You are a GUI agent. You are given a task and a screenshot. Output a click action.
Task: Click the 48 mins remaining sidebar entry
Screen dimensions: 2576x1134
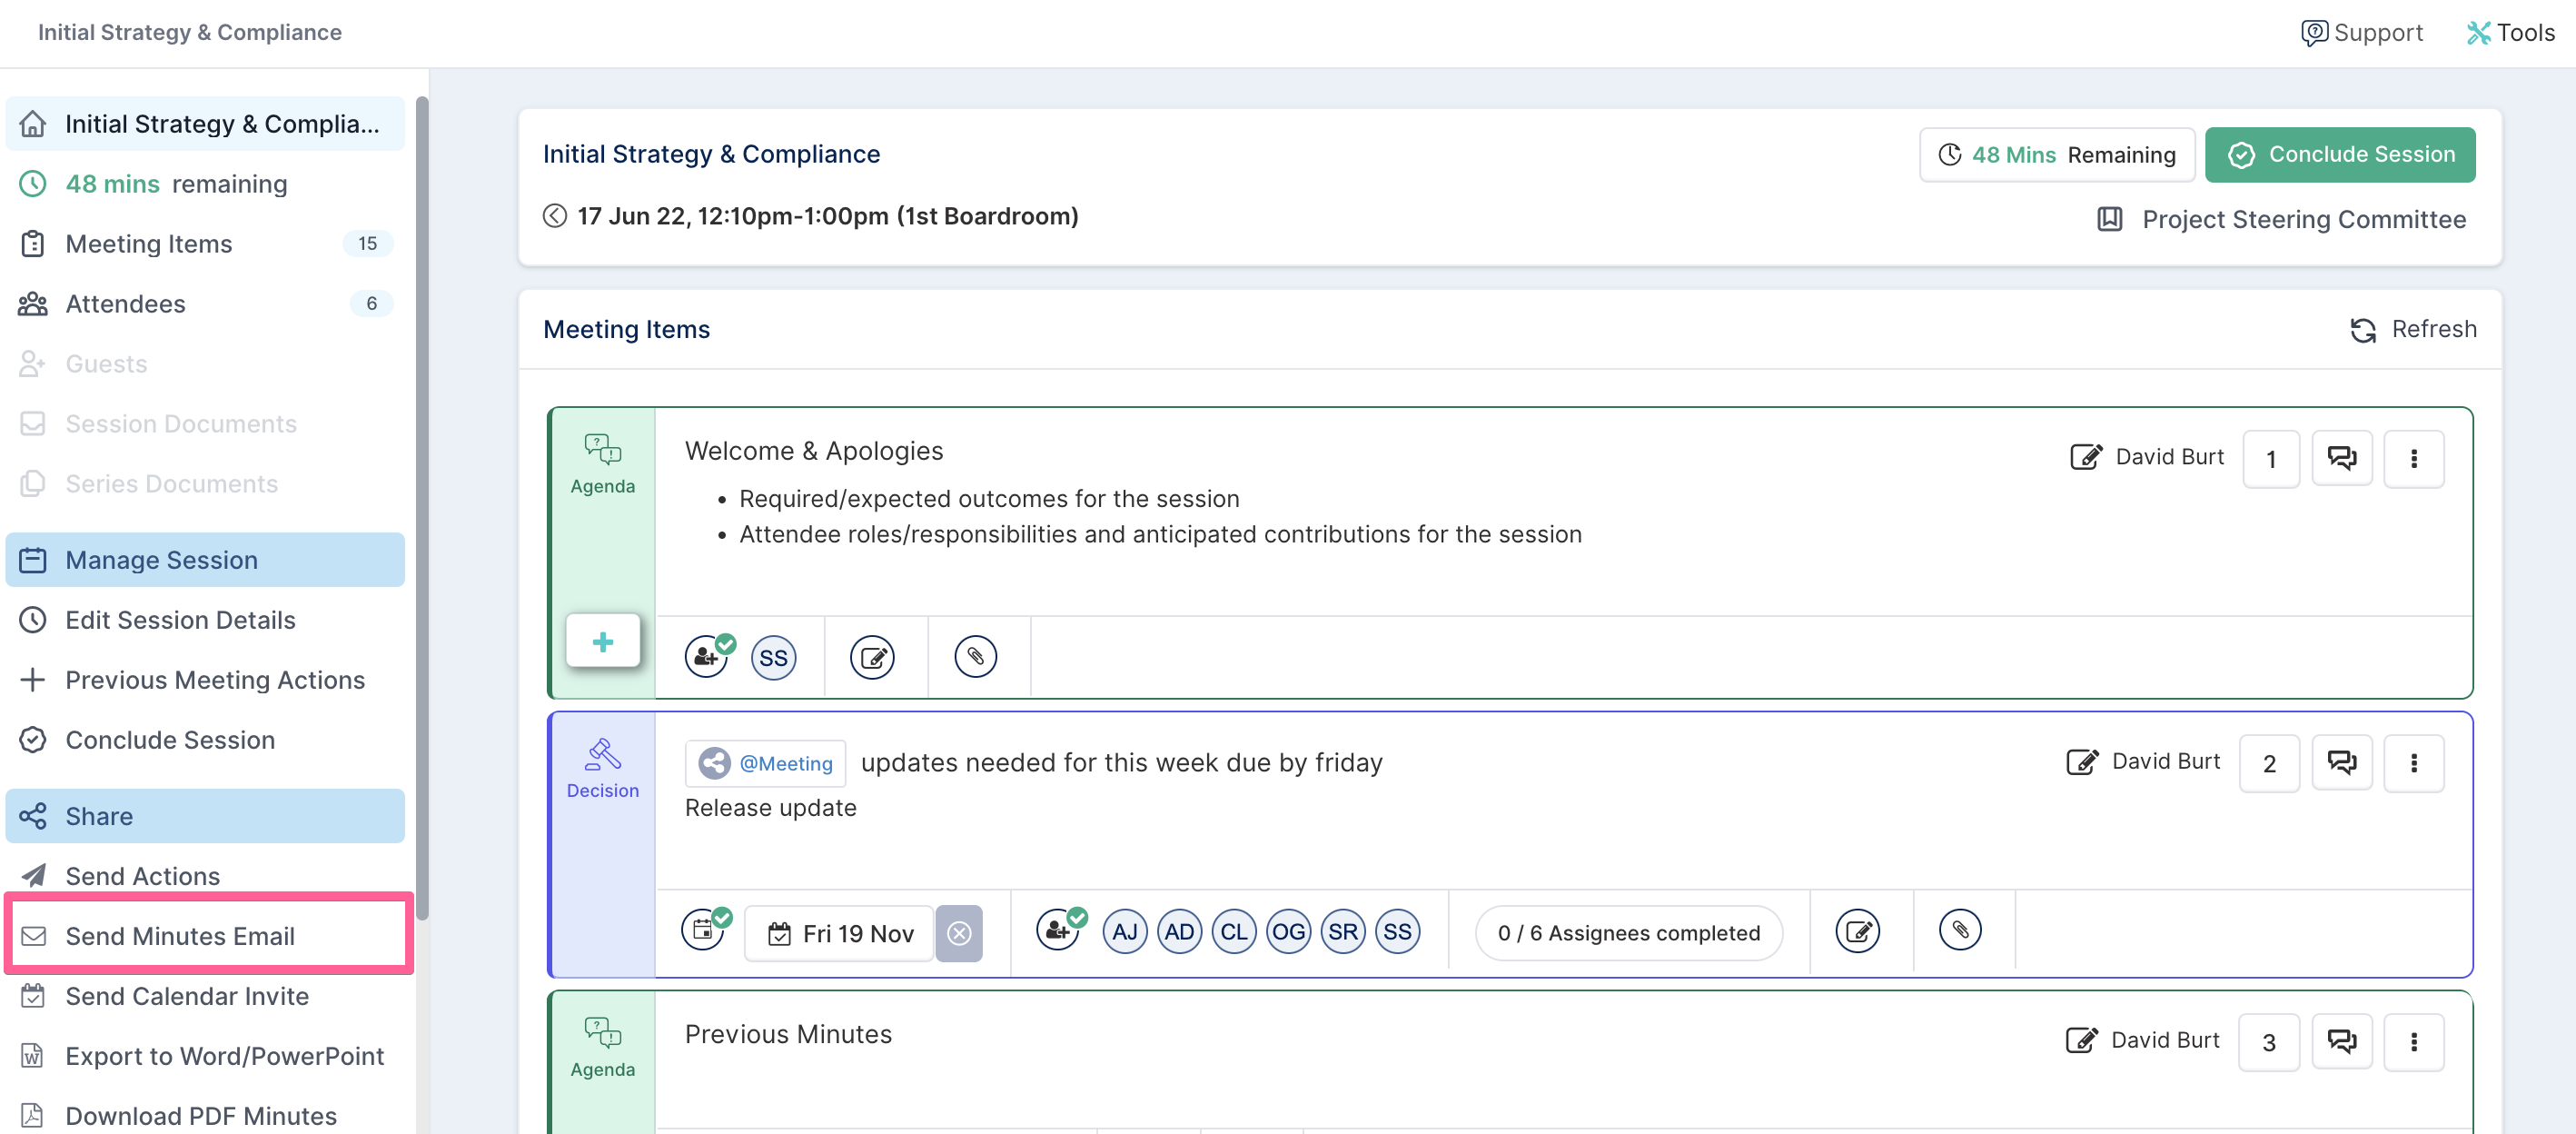click(x=205, y=183)
